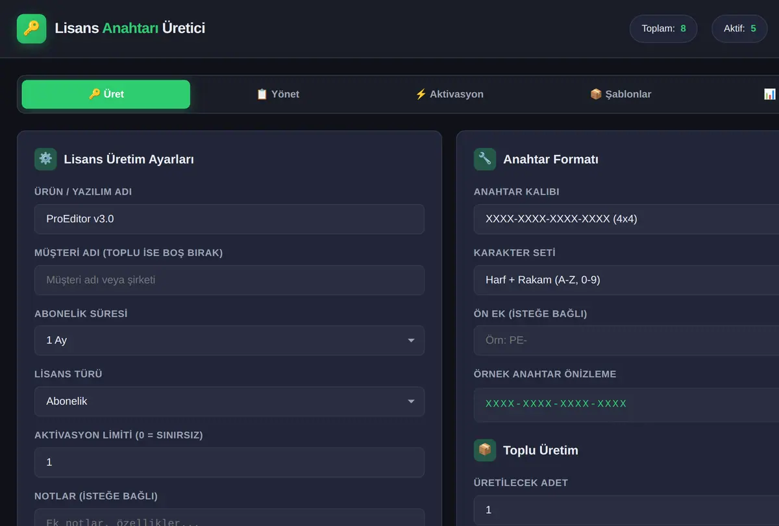
Task: Click the Üretilecek Adet field
Action: coord(626,510)
